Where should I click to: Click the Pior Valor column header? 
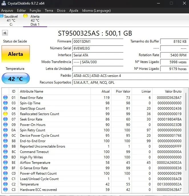coord(122,91)
